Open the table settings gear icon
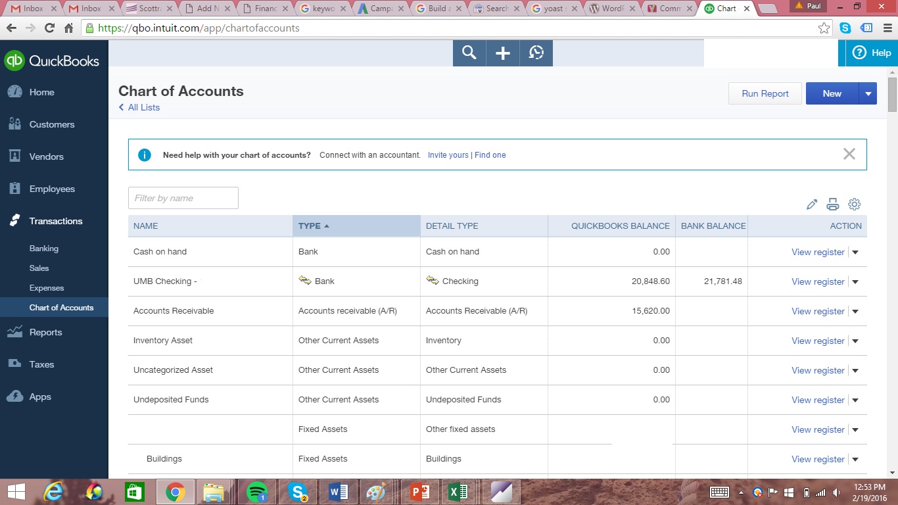The height and width of the screenshot is (505, 898). 854,204
